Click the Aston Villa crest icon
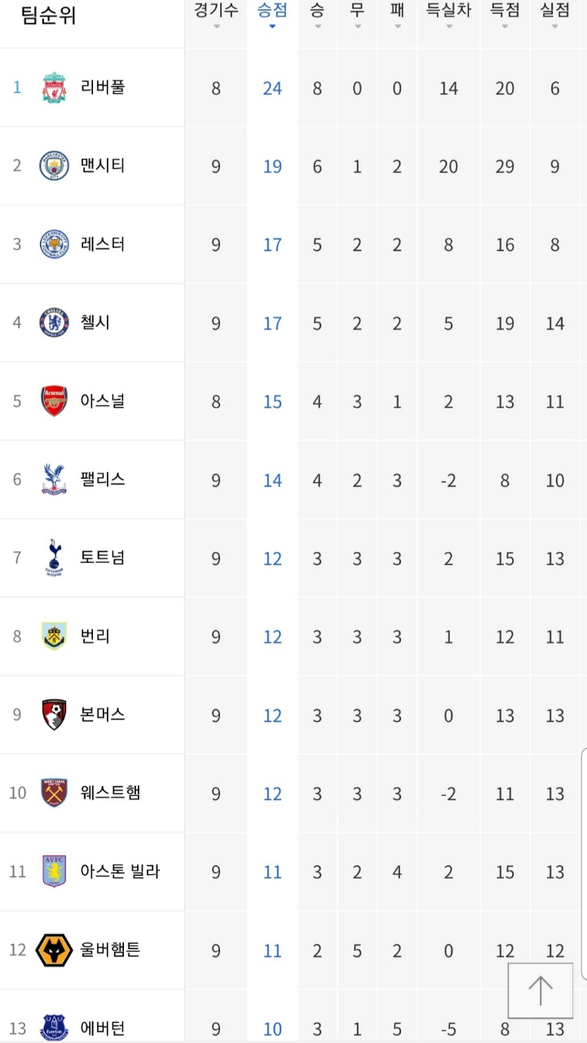This screenshot has height=1043, width=587. pos(55,872)
